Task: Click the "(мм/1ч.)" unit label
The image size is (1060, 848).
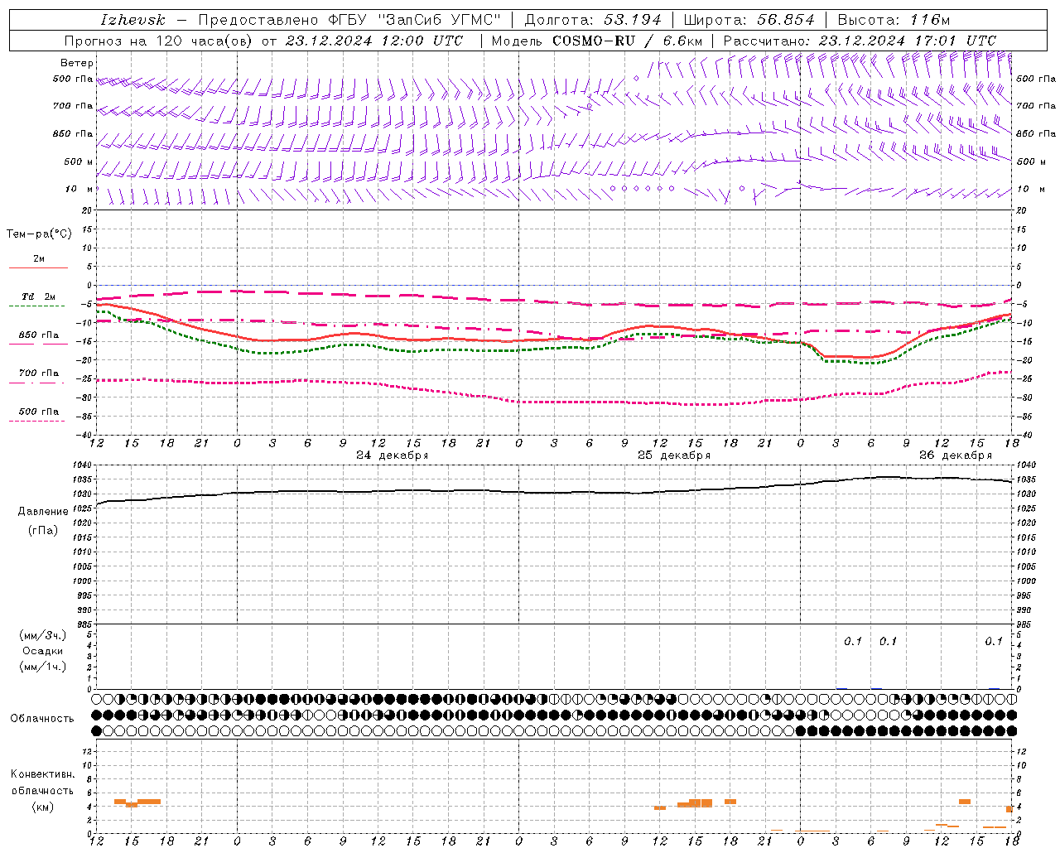Action: tap(43, 667)
